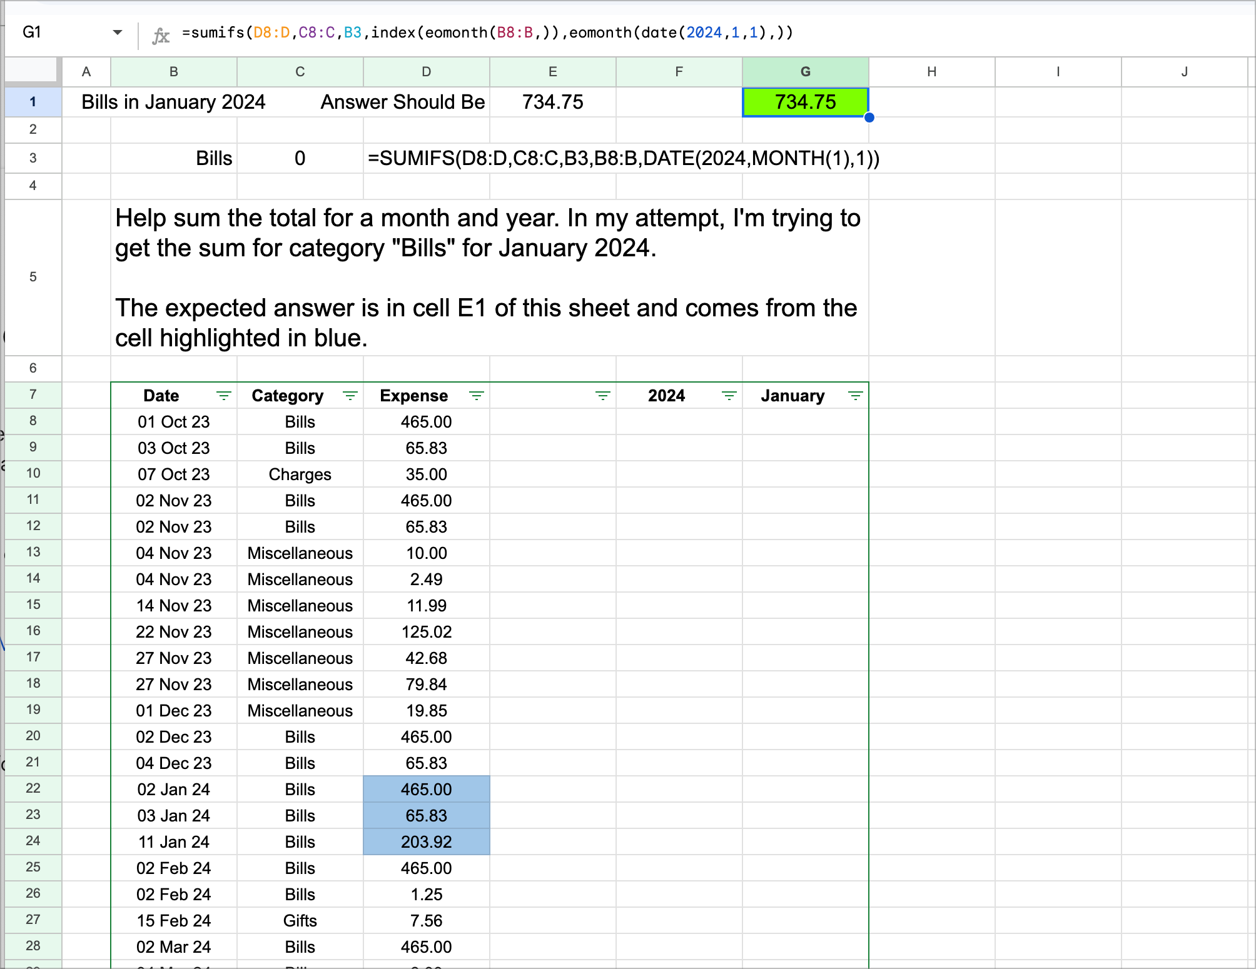
Task: Click inside the formula bar text
Action: tap(488, 33)
